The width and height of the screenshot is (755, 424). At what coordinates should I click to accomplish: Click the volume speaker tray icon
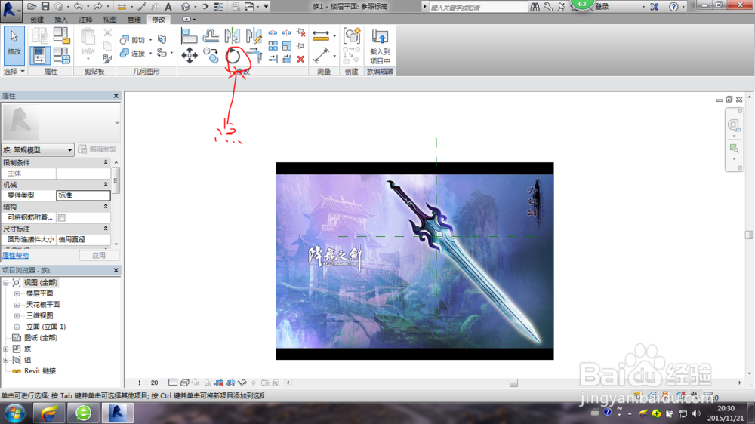696,413
